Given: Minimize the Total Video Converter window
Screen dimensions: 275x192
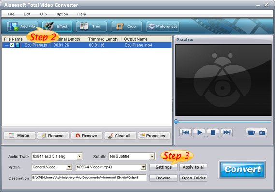Looking at the screenshot, I should 258,5.
